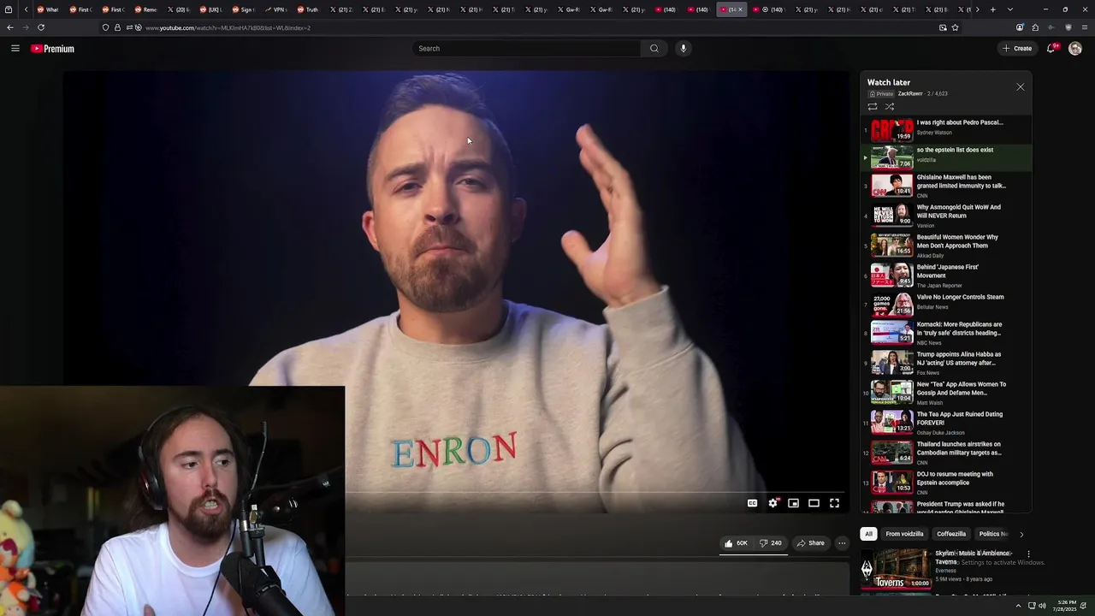1095x616 pixels.
Task: Like the video with 60K likes
Action: pyautogui.click(x=736, y=542)
